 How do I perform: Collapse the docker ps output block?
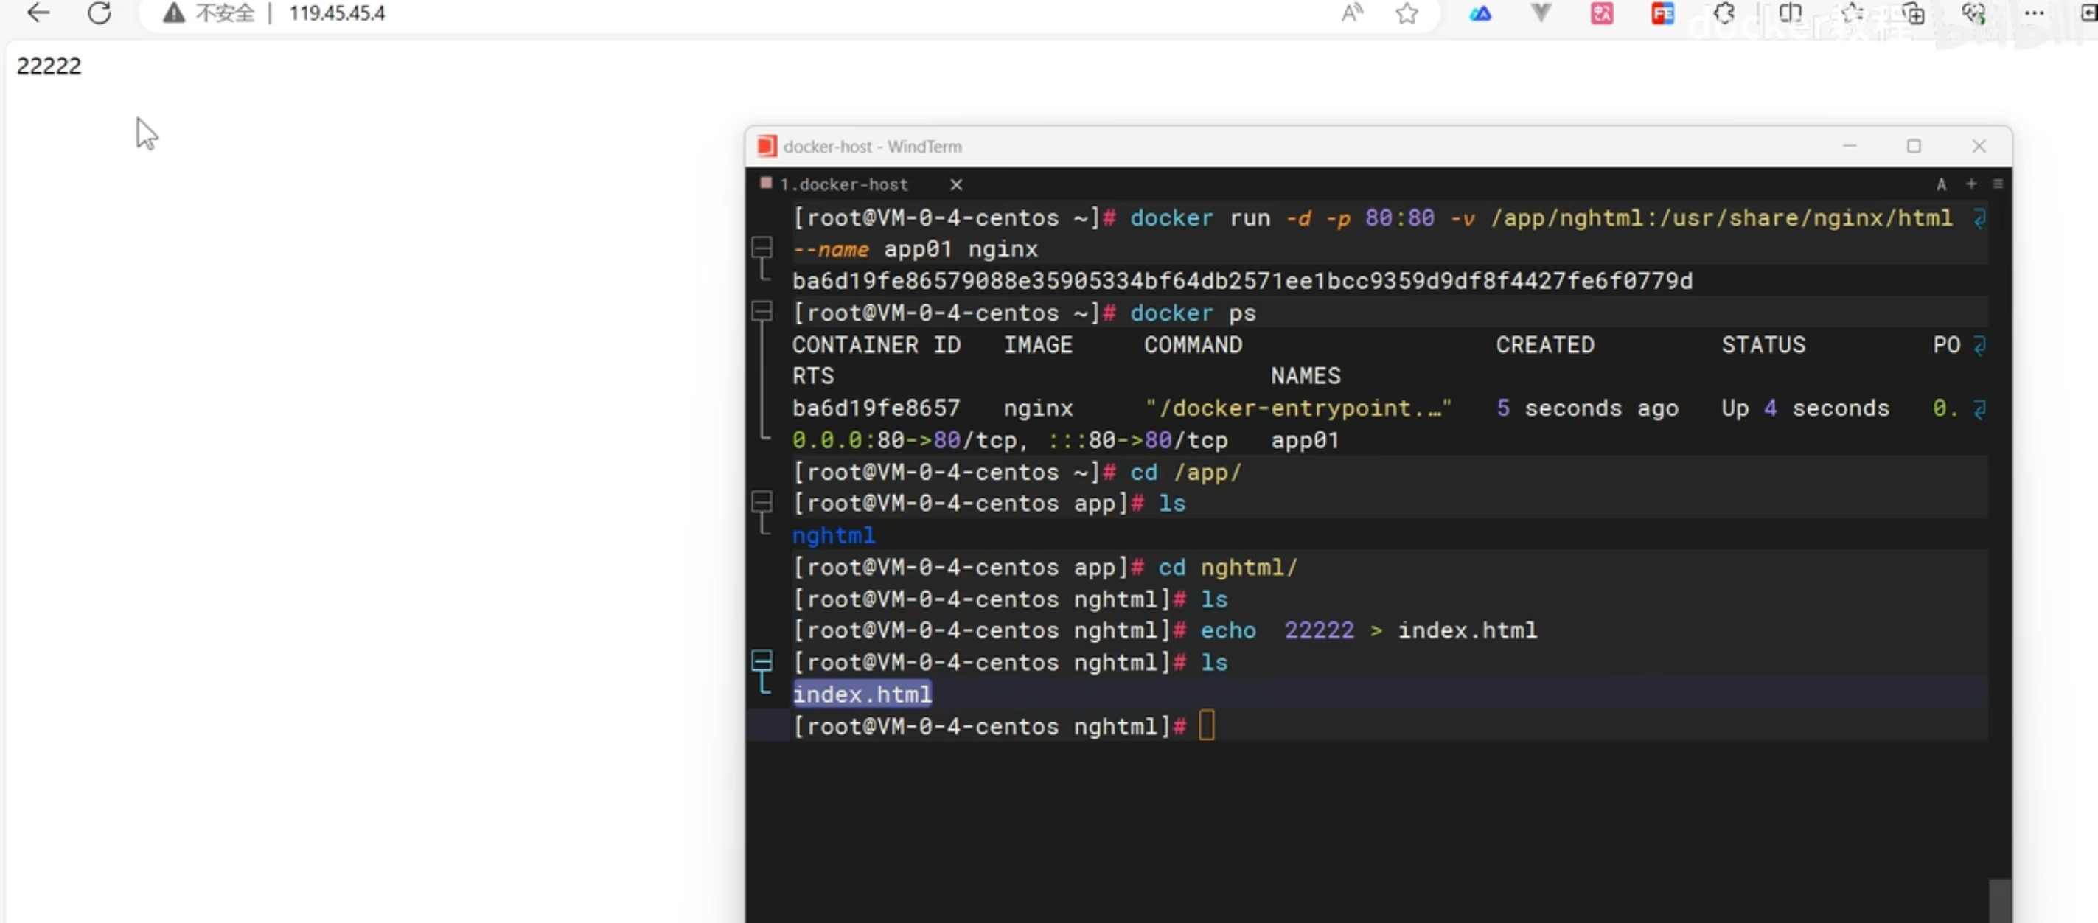pos(762,310)
